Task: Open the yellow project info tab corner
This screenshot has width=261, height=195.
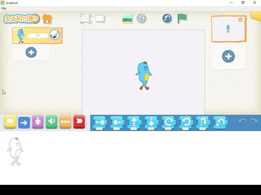Action: pos(256,15)
